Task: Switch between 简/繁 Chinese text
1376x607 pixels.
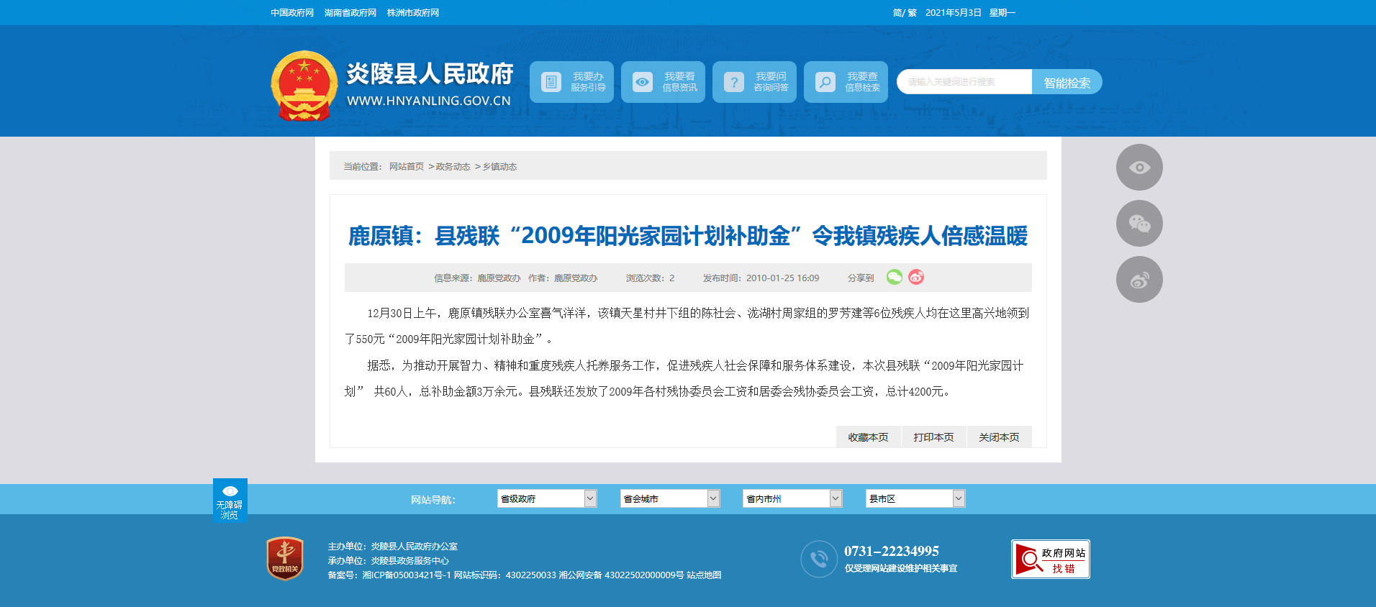Action: pos(904,13)
